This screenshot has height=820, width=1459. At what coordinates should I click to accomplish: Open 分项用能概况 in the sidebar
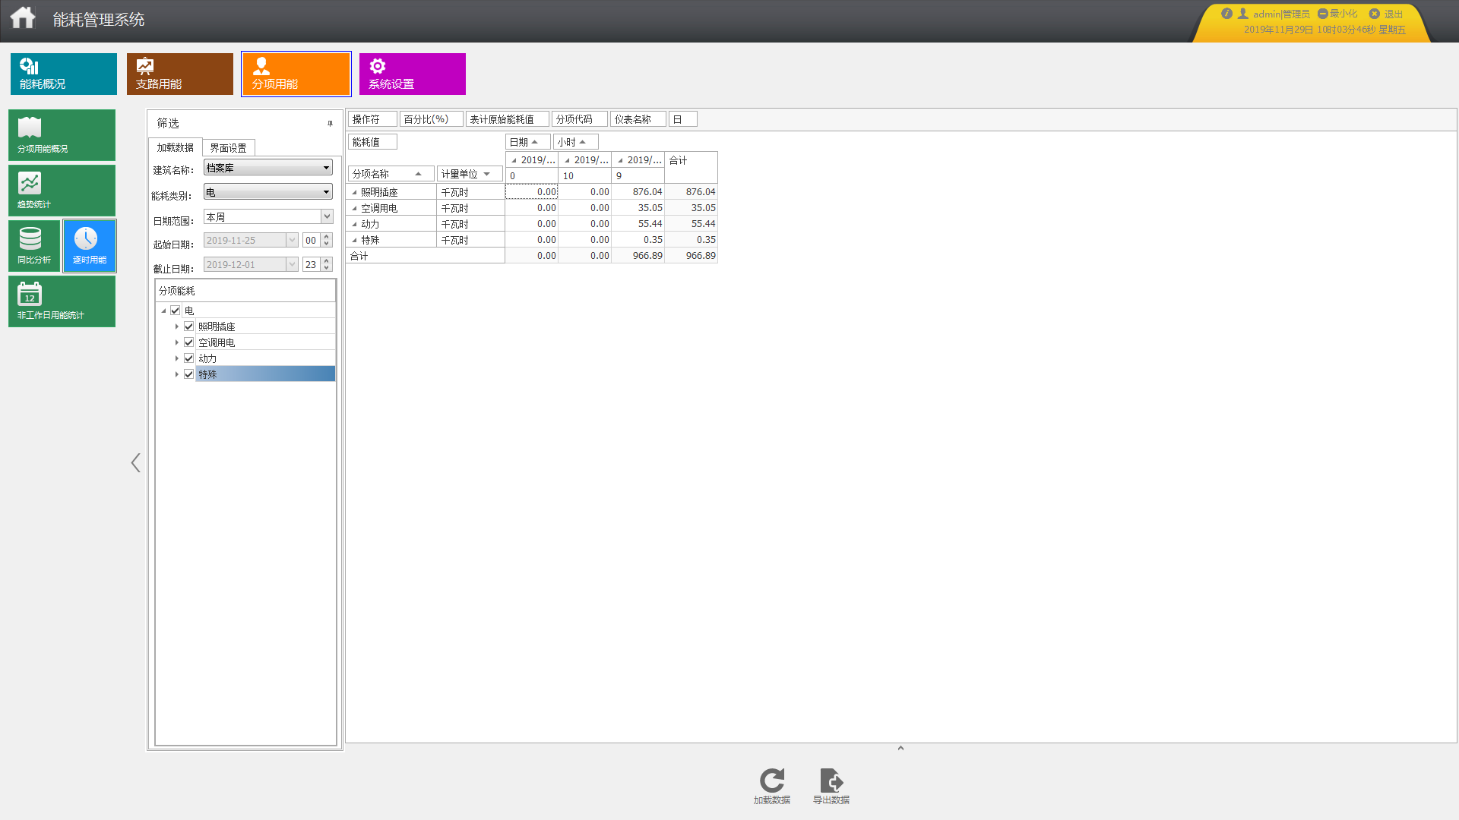pyautogui.click(x=62, y=135)
